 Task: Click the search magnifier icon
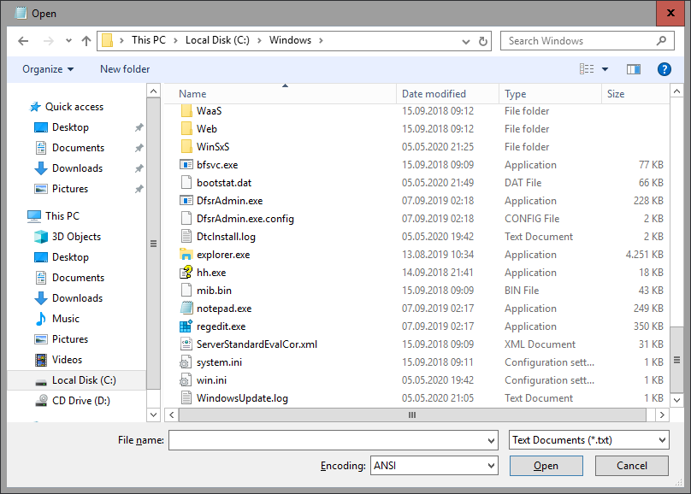point(661,40)
